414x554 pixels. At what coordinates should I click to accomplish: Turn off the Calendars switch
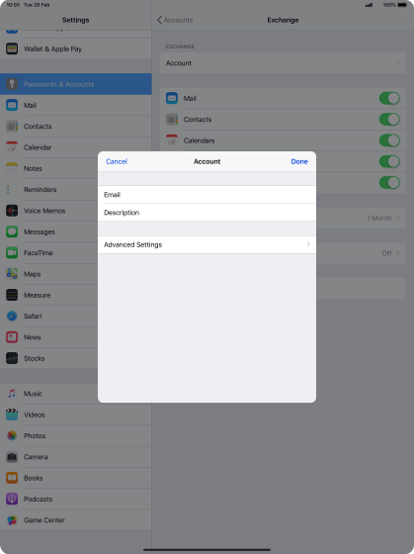point(389,140)
